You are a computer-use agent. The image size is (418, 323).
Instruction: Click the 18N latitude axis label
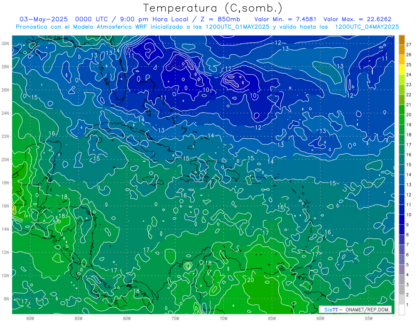click(x=6, y=183)
